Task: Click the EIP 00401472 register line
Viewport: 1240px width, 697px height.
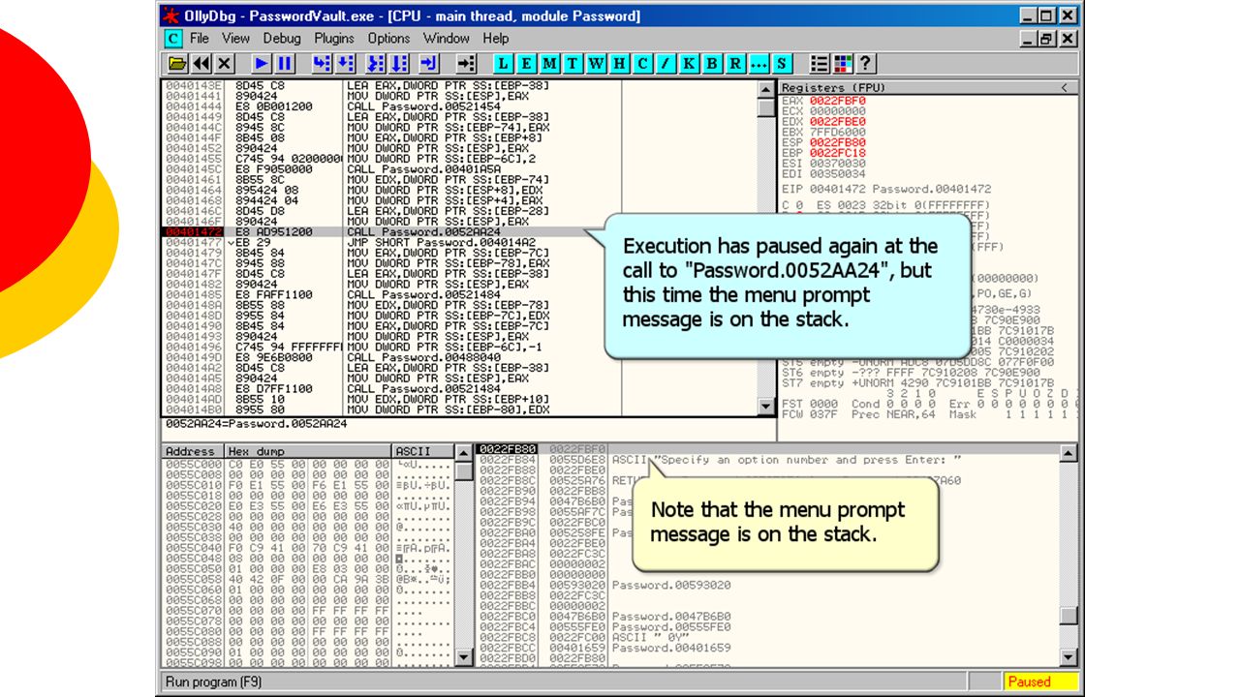Action: [x=886, y=189]
